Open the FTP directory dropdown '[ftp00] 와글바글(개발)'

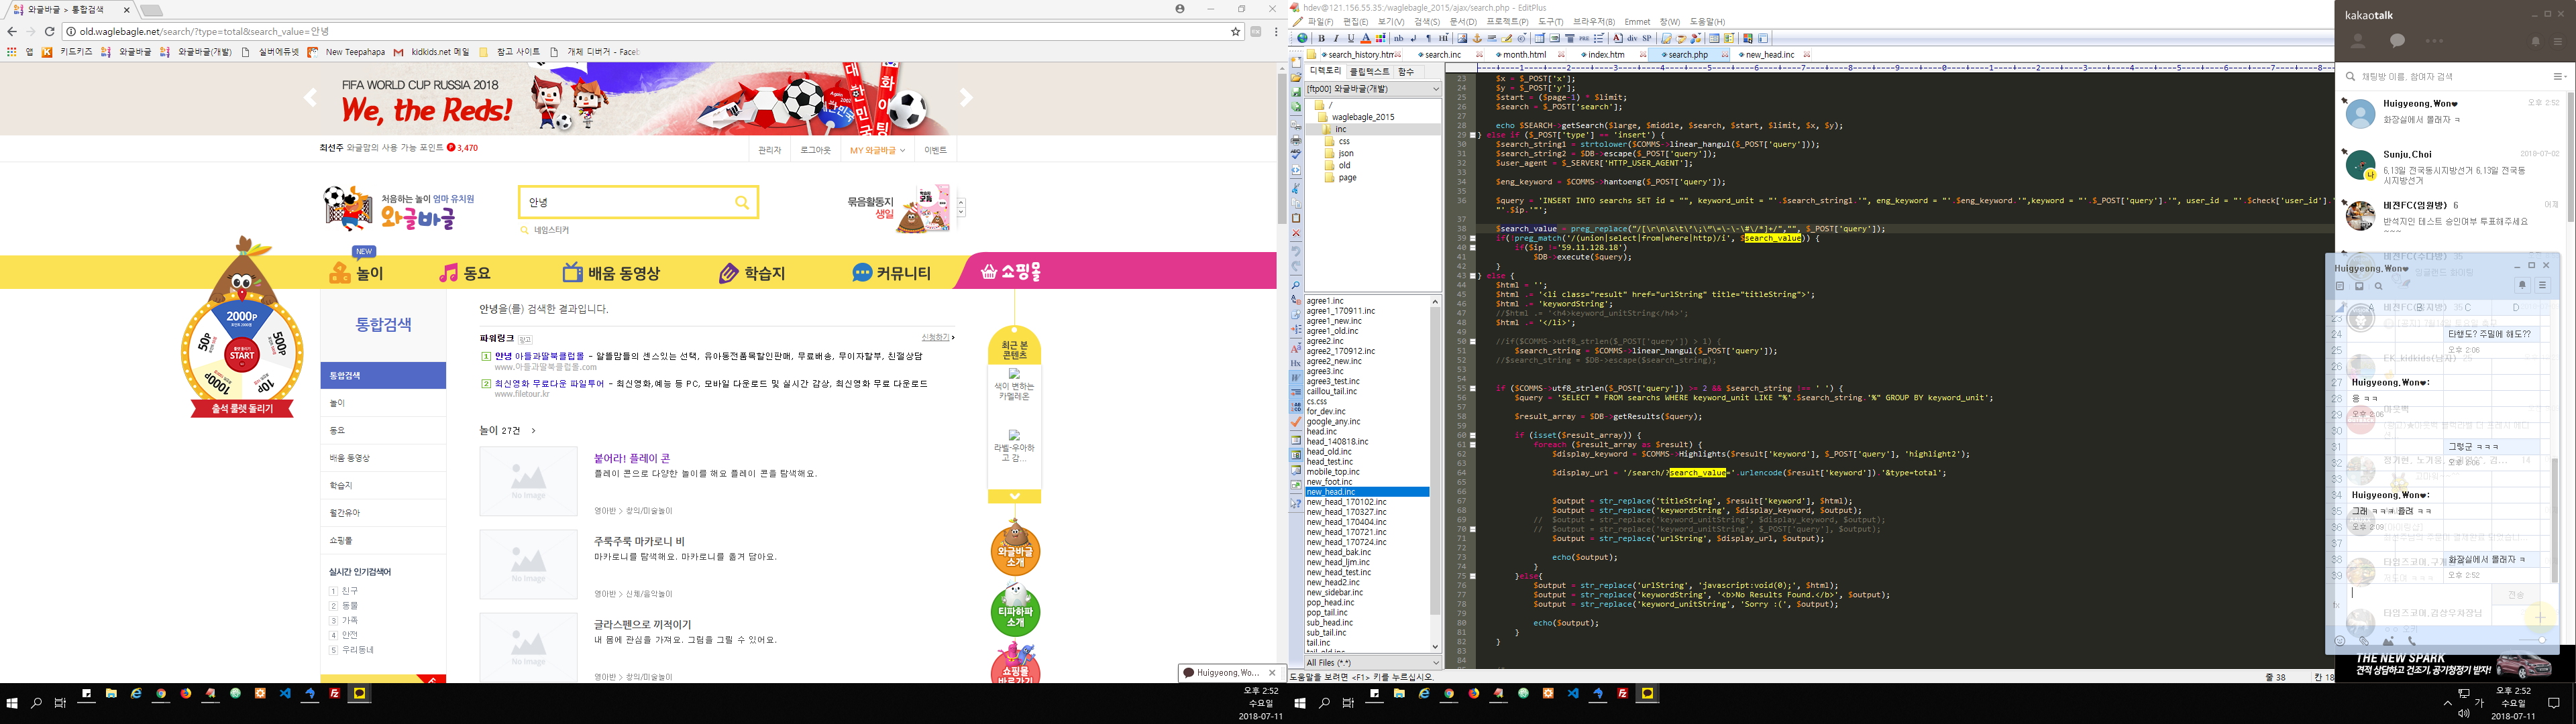(x=1373, y=89)
